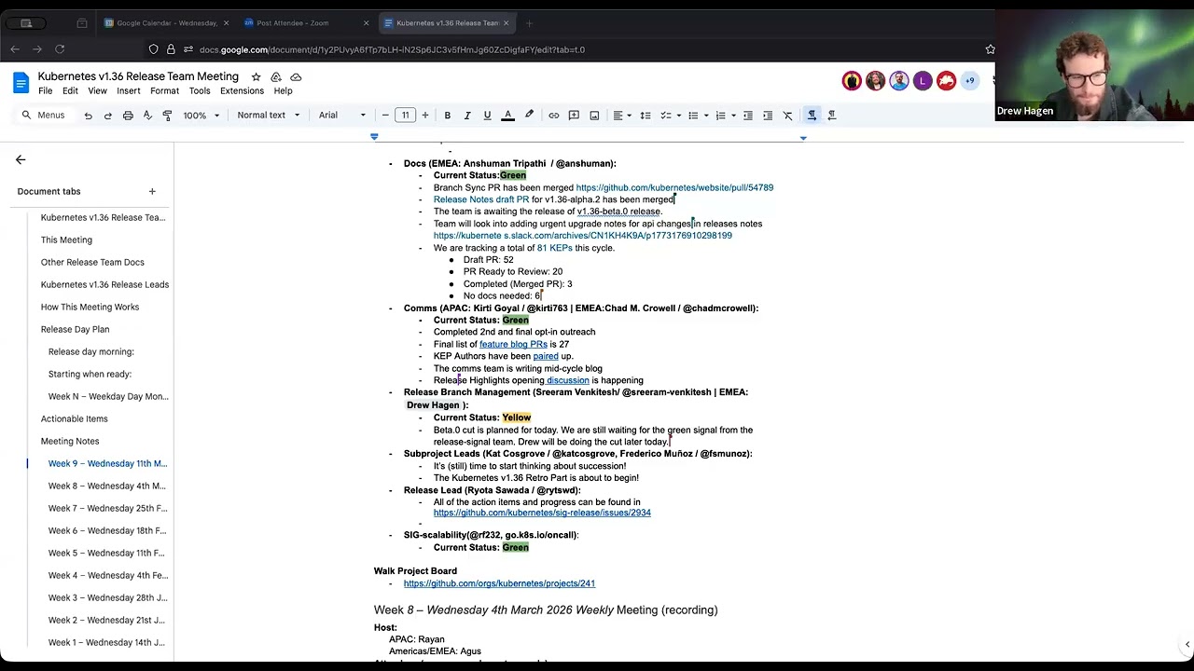
Task: Click the Move to folder icon
Action: point(276,76)
